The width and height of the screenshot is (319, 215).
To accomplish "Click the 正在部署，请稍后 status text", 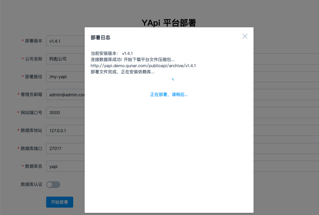I will [x=169, y=95].
